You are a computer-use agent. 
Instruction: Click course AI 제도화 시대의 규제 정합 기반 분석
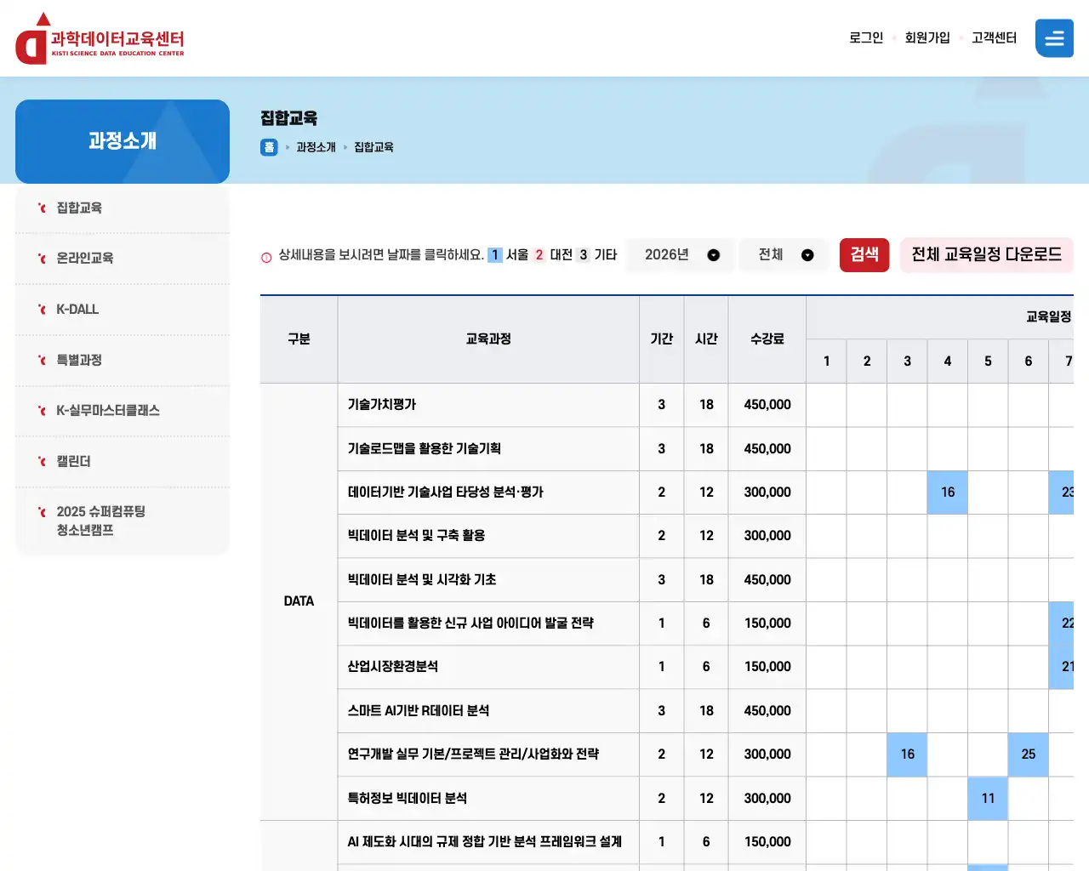(x=485, y=842)
